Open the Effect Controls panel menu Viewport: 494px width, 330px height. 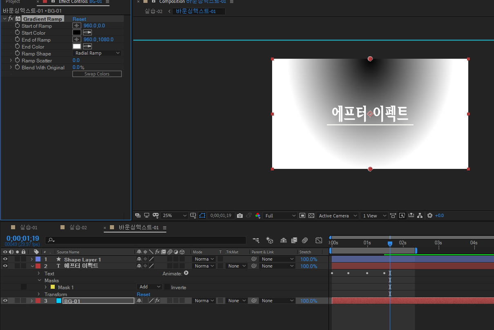(107, 2)
